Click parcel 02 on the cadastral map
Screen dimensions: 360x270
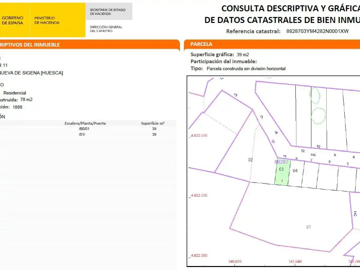click(250, 160)
